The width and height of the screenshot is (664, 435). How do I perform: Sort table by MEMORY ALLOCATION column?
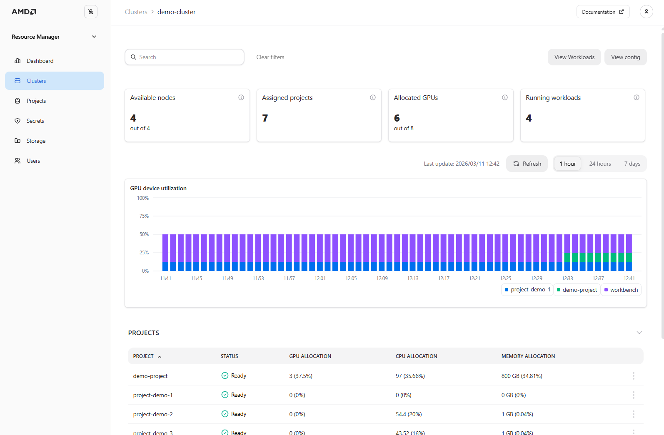528,356
